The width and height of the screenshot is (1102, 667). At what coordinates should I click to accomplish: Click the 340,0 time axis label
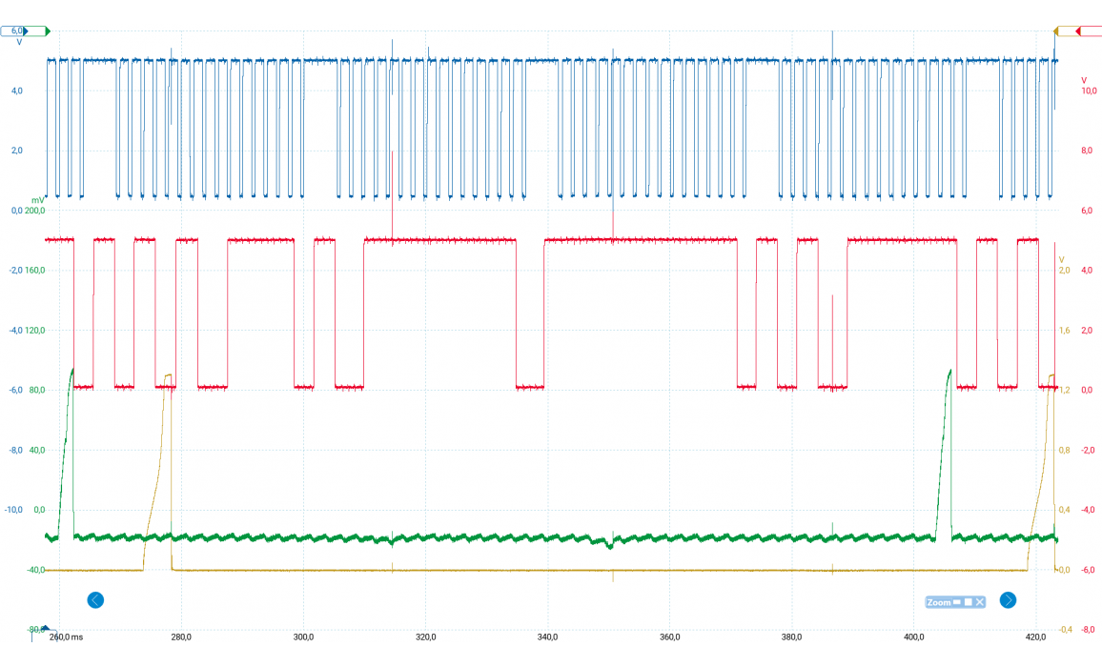point(547,637)
